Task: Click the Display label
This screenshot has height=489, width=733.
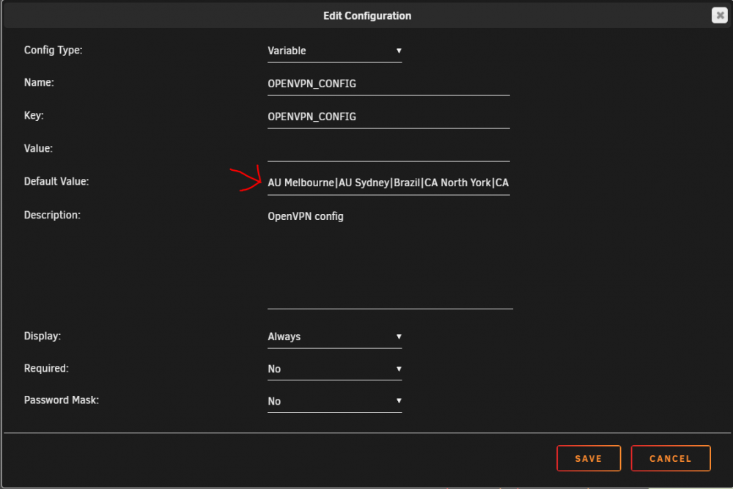Action: click(42, 336)
